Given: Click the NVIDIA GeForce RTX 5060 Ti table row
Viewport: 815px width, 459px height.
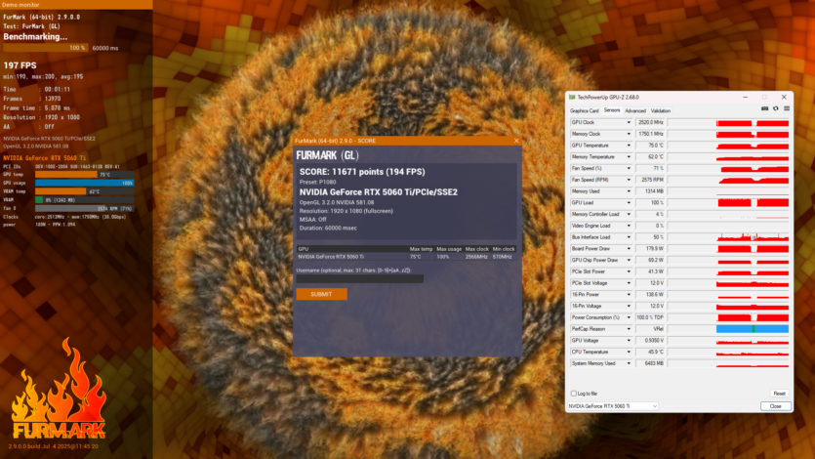Looking at the screenshot, I should [x=406, y=257].
